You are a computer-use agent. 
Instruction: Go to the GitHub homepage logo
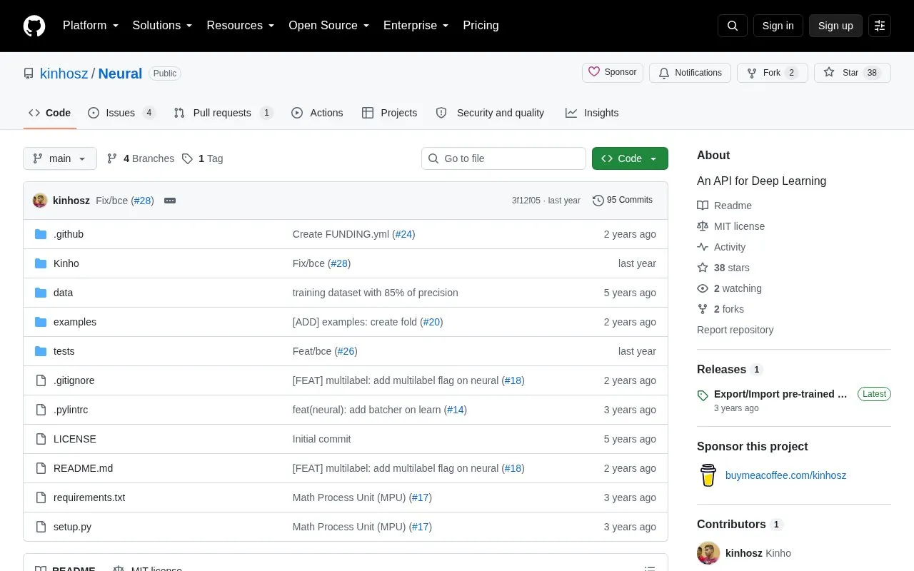pos(34,26)
